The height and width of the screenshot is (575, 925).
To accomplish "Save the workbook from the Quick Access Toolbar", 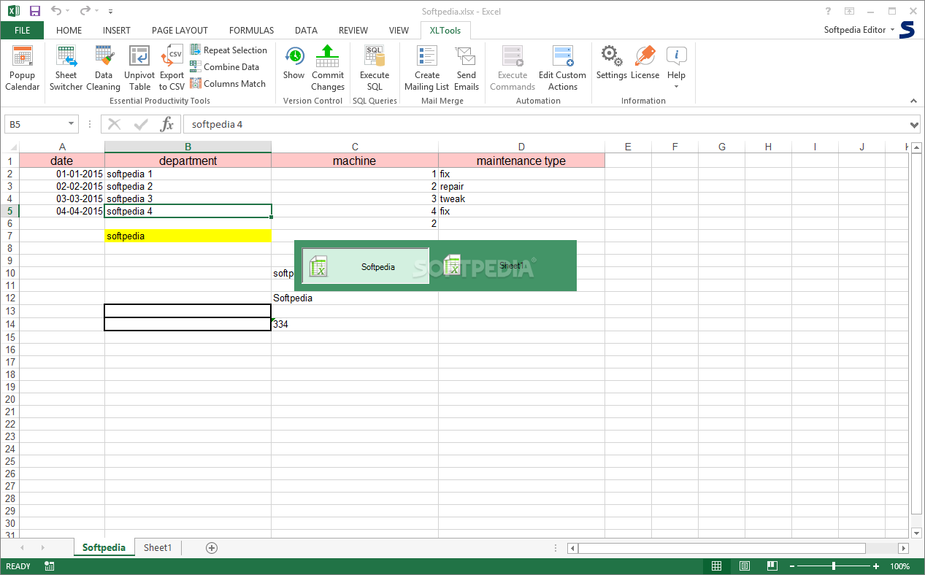I will pos(35,11).
